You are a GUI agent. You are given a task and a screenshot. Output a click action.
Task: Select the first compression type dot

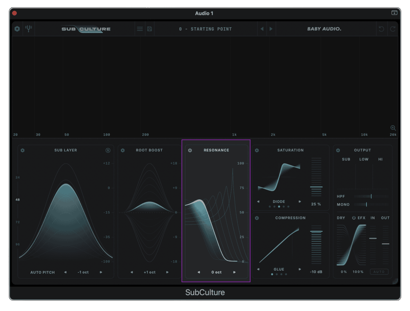point(272,274)
